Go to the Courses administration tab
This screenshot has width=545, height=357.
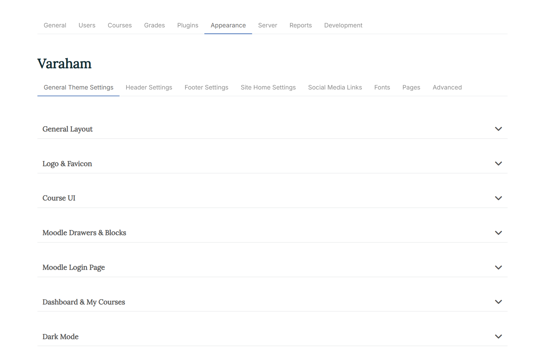(120, 25)
